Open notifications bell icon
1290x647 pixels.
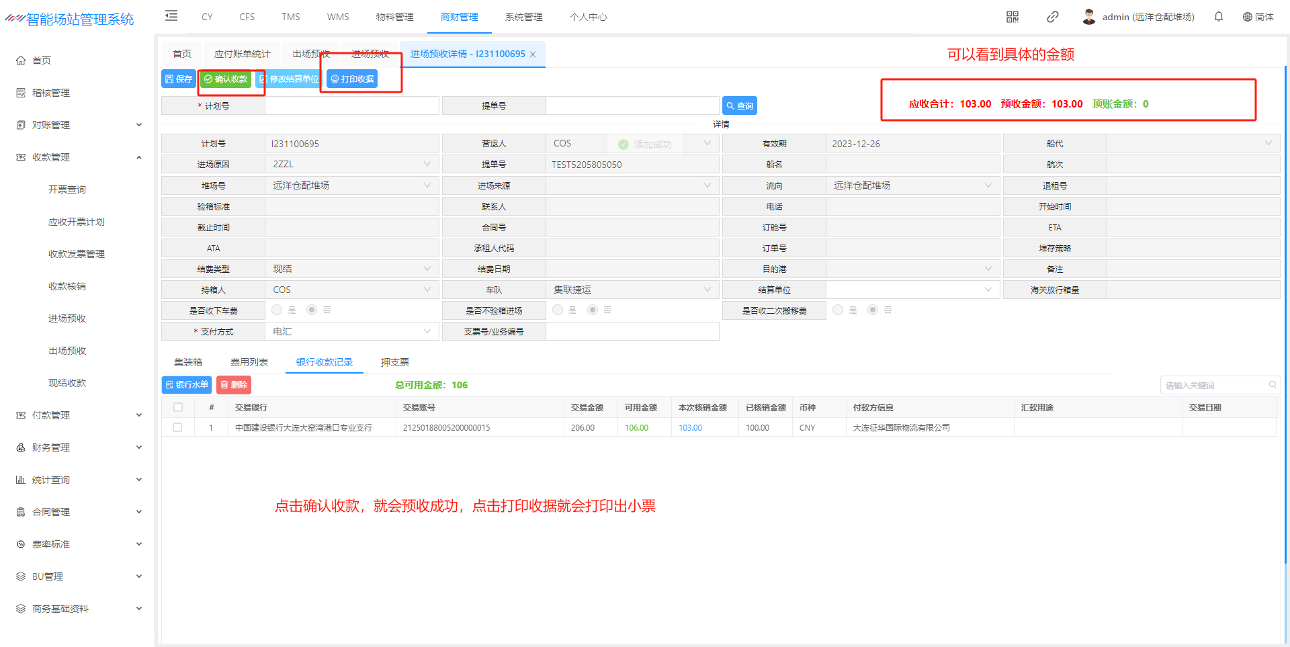(x=1219, y=17)
